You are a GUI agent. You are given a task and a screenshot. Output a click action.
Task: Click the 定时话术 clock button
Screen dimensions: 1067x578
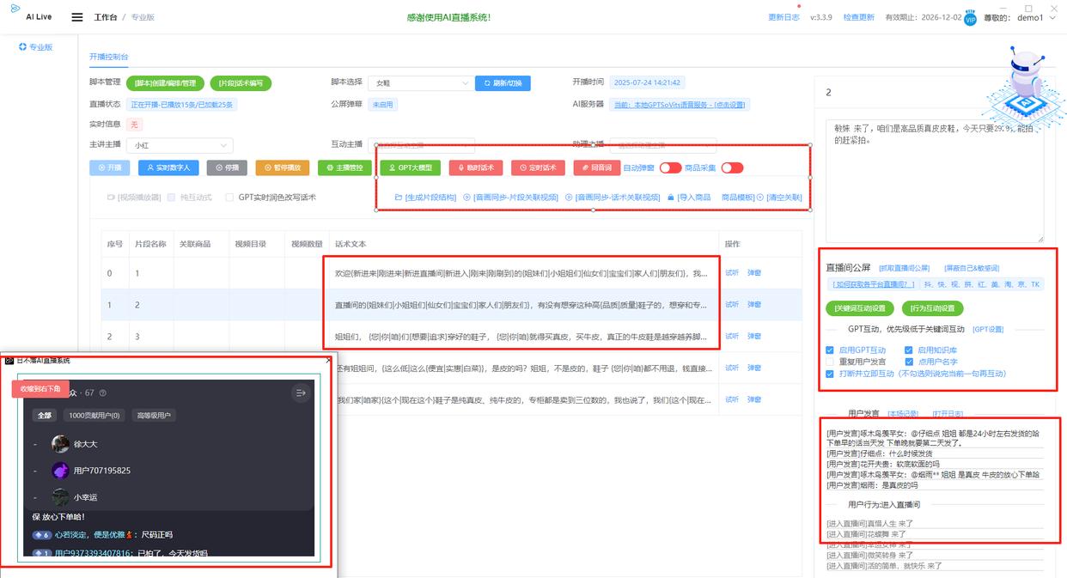(x=538, y=167)
